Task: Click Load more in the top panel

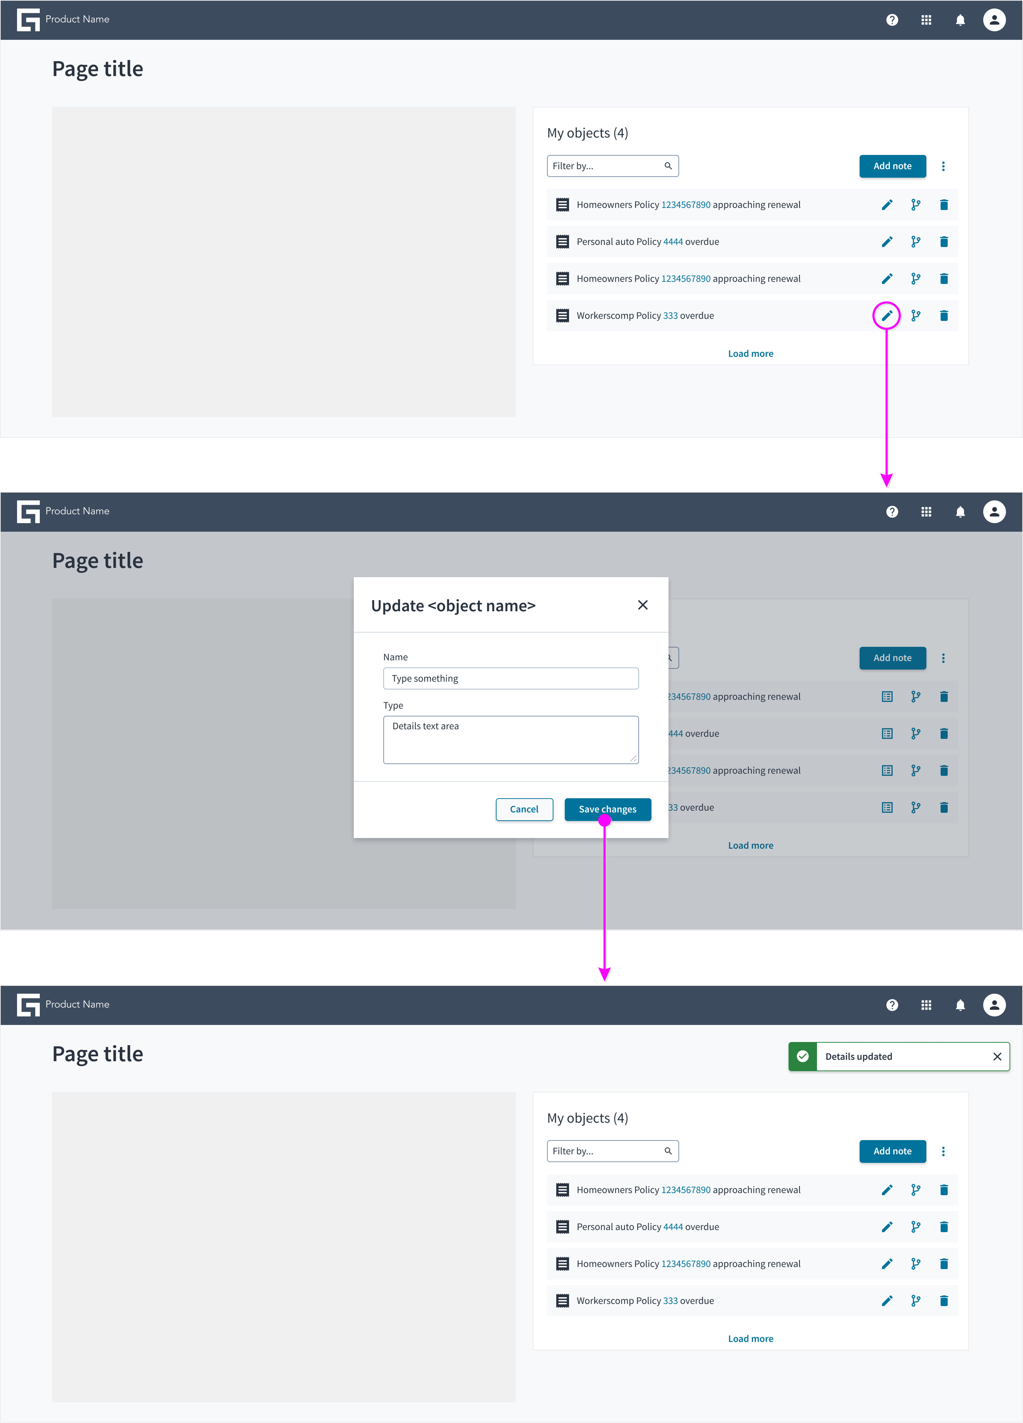Action: tap(750, 354)
